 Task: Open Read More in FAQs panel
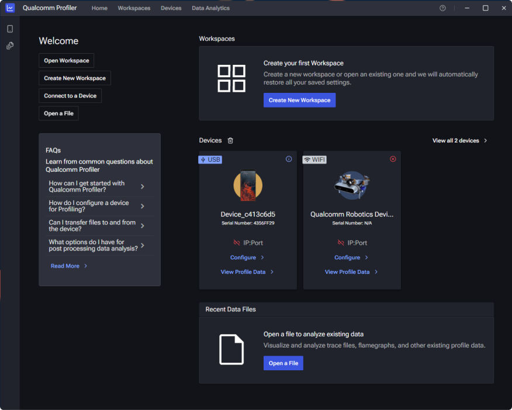point(68,265)
